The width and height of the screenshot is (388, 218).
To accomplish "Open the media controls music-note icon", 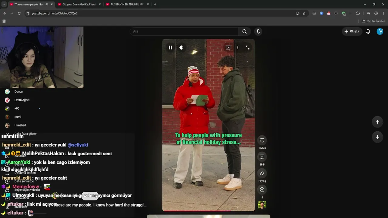I will 369,13.
